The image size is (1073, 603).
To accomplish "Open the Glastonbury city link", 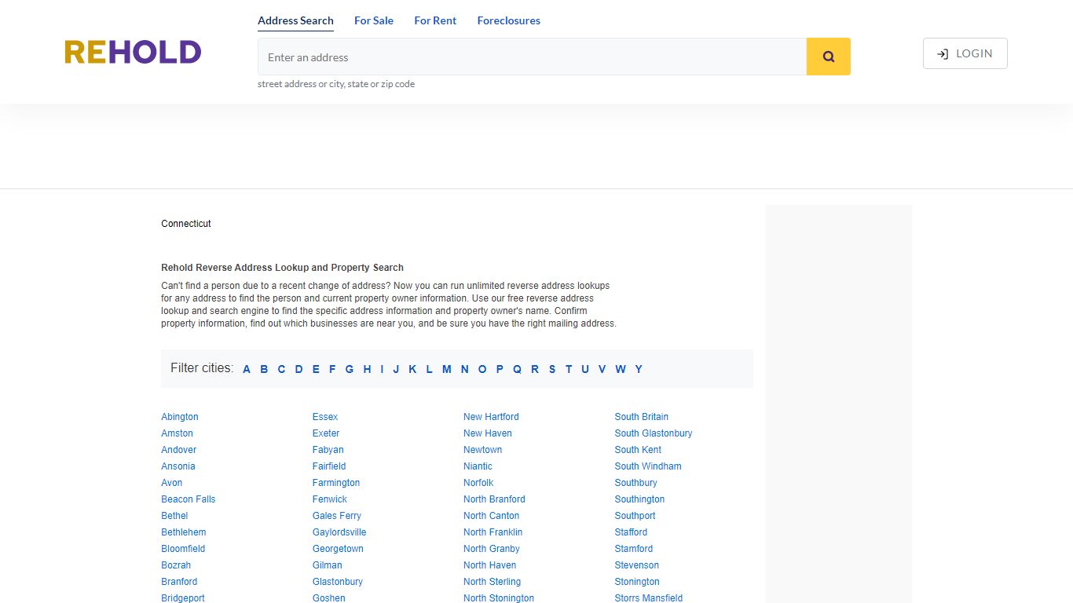I will coord(338,582).
